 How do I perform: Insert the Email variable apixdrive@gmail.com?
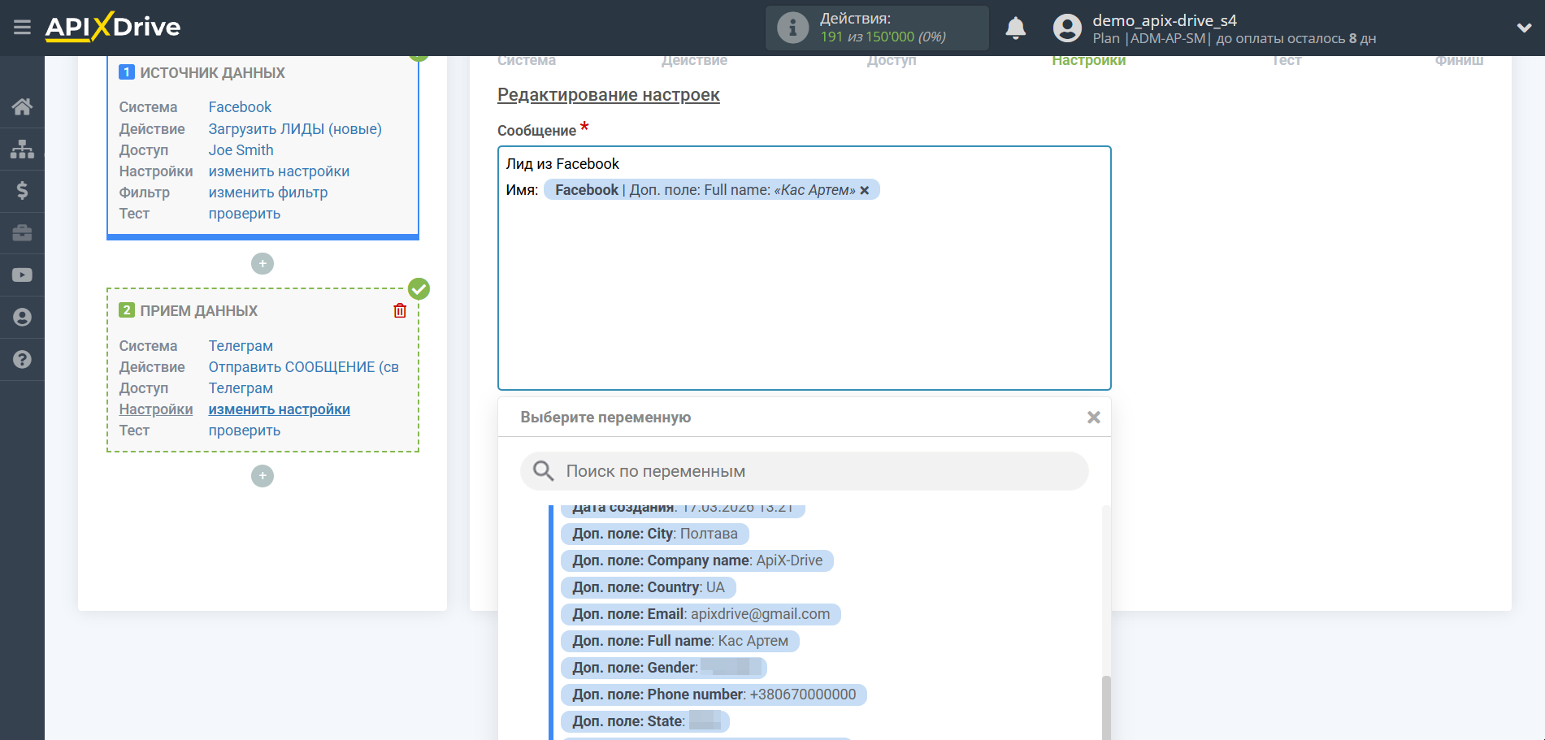point(701,614)
